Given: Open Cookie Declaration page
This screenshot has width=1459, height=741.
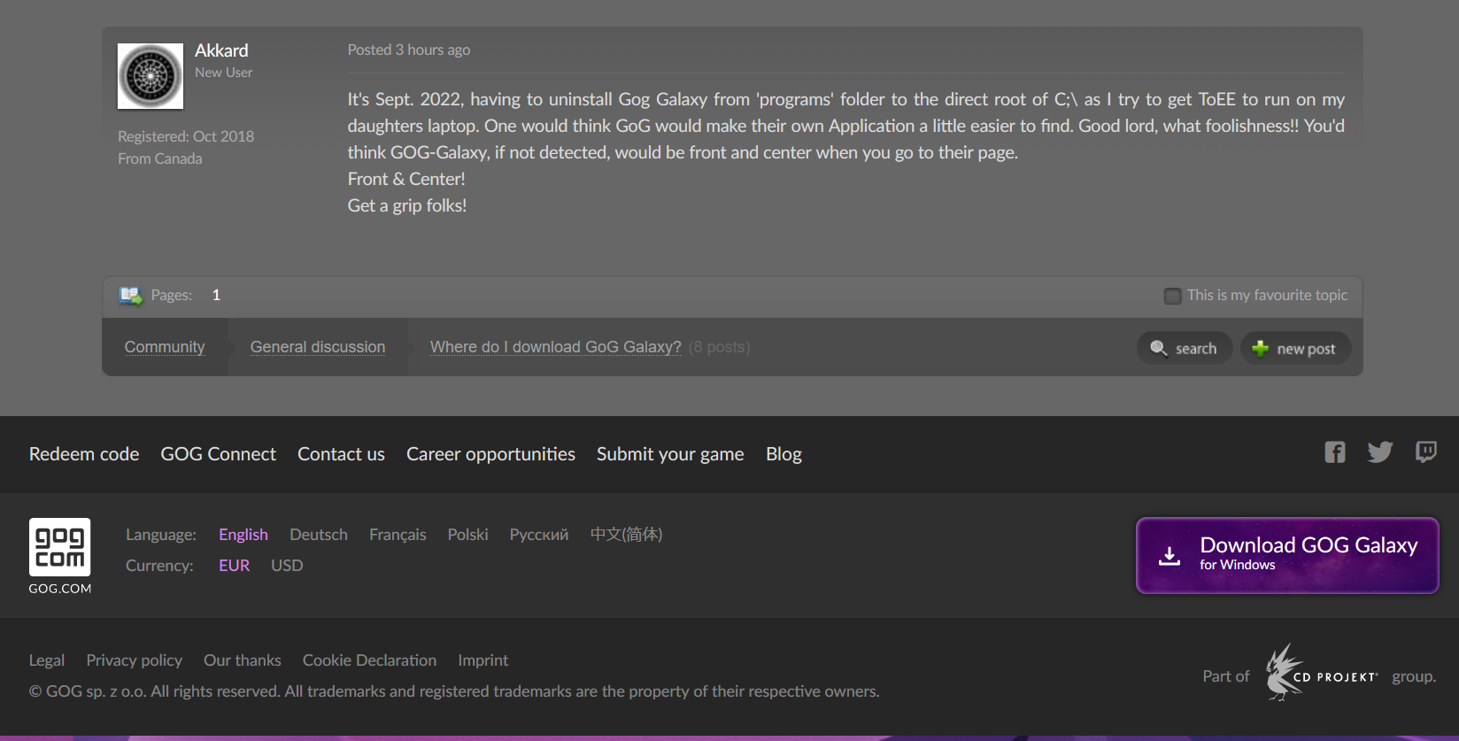Looking at the screenshot, I should click(369, 660).
